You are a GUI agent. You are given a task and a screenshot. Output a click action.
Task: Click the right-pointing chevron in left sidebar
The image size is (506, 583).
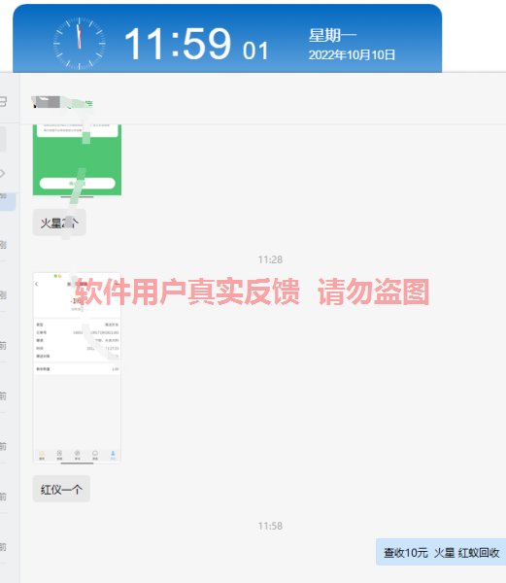coord(3,173)
